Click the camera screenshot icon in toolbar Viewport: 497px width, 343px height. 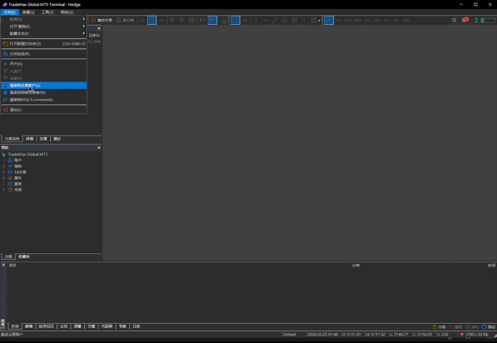[x=224, y=21]
